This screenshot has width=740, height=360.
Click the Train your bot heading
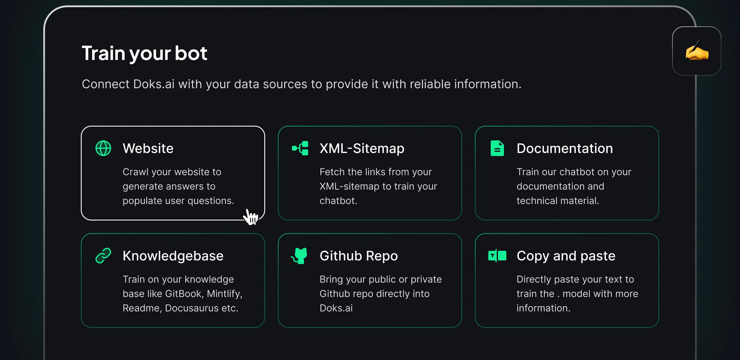pos(145,53)
